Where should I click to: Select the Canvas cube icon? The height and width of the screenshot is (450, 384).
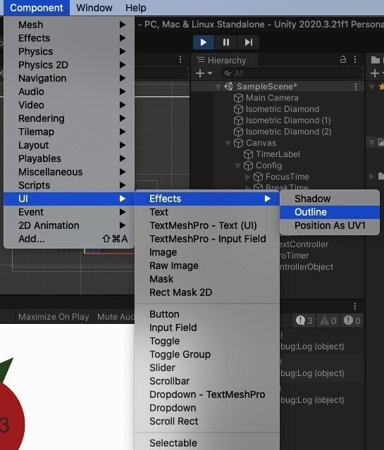coord(238,143)
